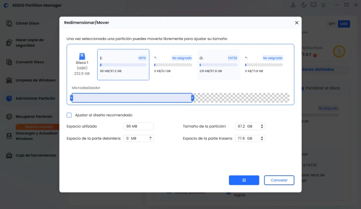
Task: Click the Limpieza de Windows icon
Action: pos(9,80)
